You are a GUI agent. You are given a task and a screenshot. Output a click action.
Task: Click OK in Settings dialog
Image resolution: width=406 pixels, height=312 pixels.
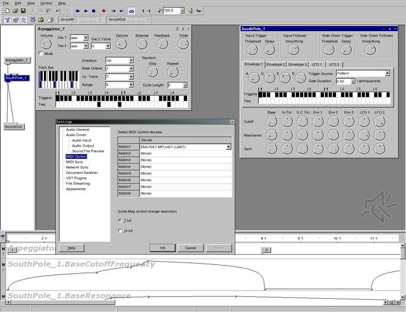click(162, 248)
